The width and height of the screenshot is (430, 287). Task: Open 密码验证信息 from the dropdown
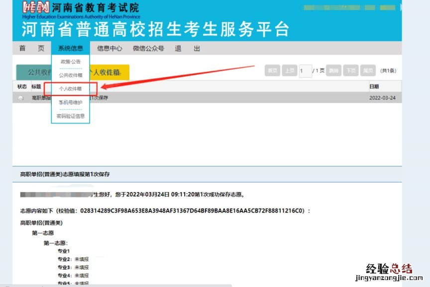(x=70, y=116)
